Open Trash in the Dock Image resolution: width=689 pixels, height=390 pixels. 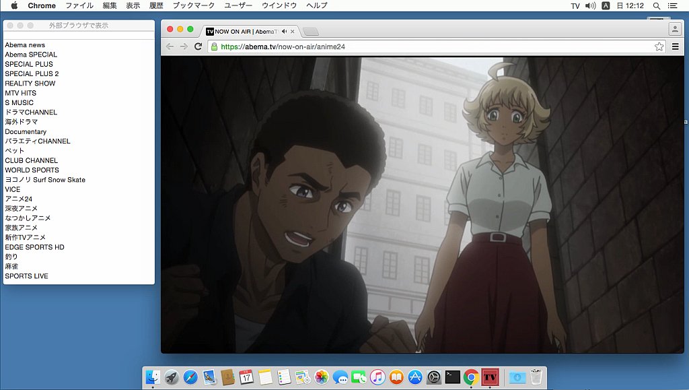coord(536,377)
